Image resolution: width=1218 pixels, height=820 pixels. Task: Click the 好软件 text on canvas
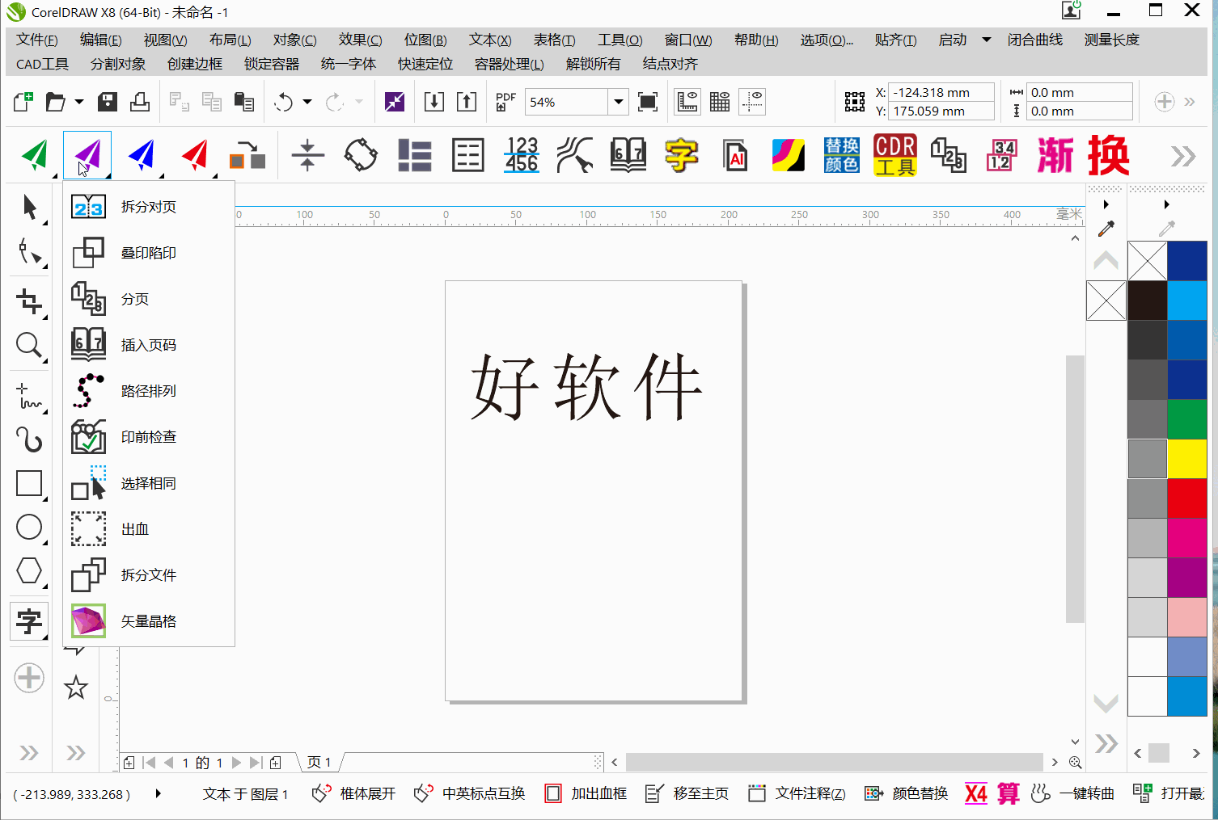(x=586, y=387)
